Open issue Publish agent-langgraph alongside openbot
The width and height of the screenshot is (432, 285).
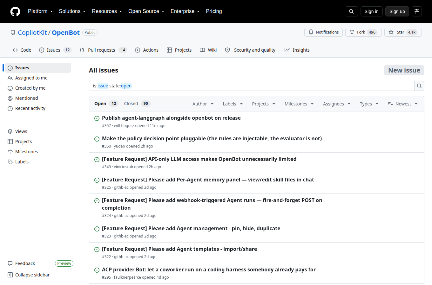coord(171,118)
